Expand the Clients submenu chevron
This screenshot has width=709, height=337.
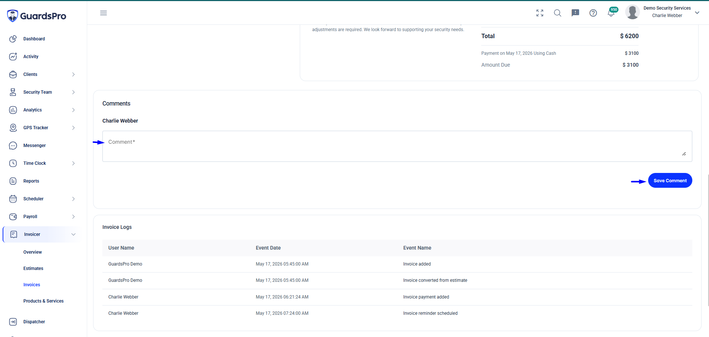[x=73, y=74]
